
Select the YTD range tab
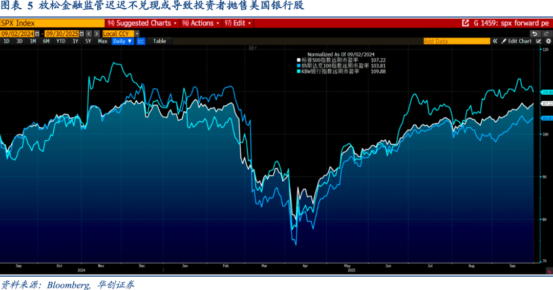(x=60, y=41)
